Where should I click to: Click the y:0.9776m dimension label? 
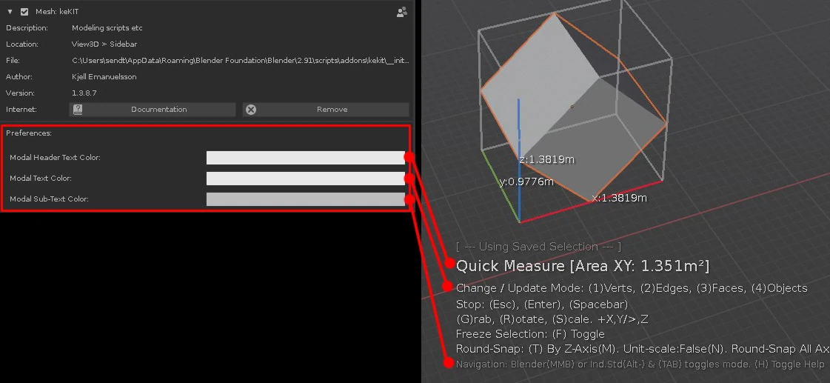pos(526,182)
